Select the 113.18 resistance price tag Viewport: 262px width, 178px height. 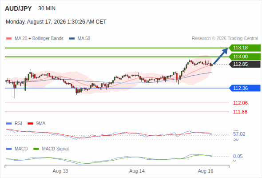point(245,48)
